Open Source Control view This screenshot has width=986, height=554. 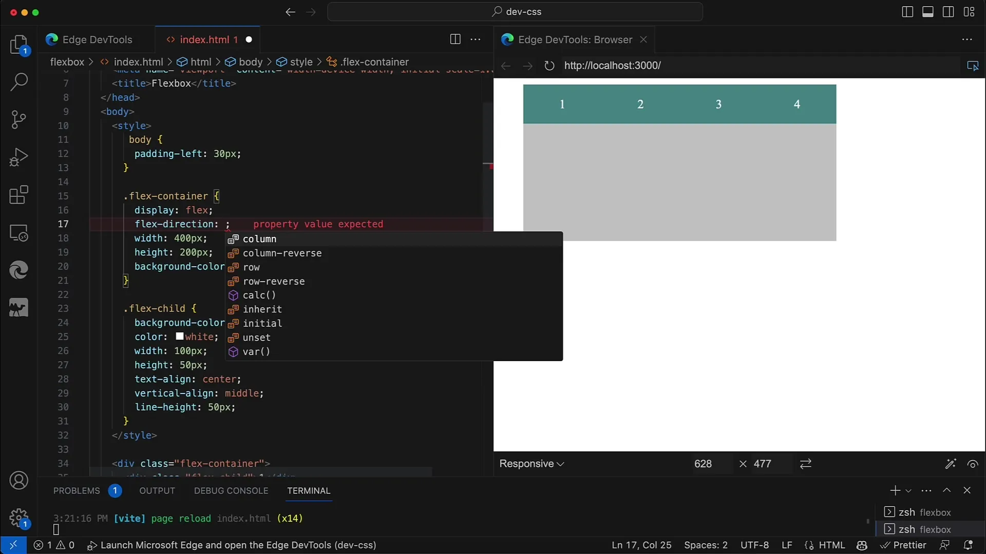click(19, 120)
